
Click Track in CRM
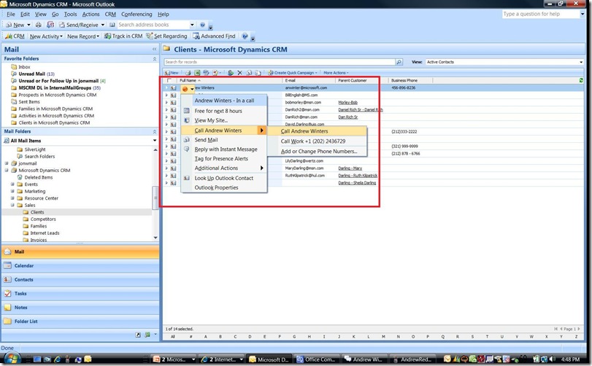point(123,36)
